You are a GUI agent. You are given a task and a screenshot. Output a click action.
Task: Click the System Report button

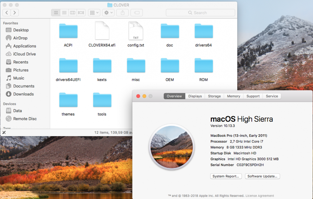(226, 176)
